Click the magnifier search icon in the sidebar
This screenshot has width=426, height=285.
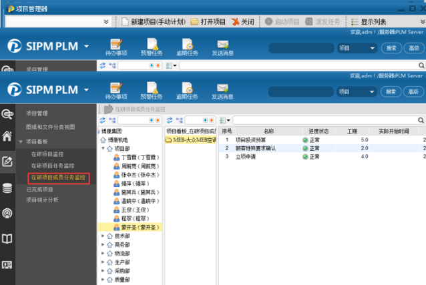(7, 114)
